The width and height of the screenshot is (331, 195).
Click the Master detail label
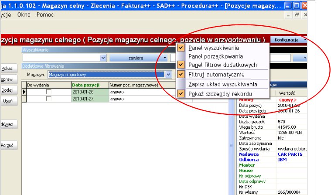247,165
